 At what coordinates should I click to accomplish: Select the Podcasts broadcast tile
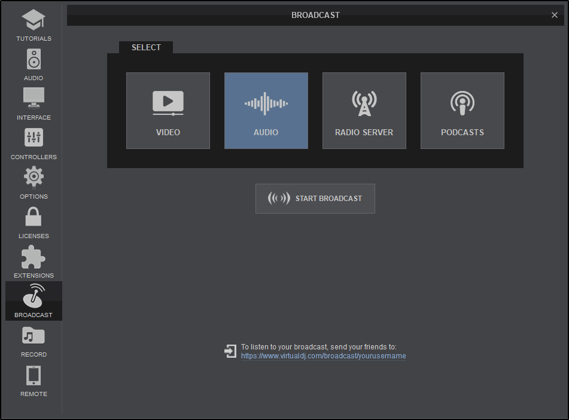[462, 111]
